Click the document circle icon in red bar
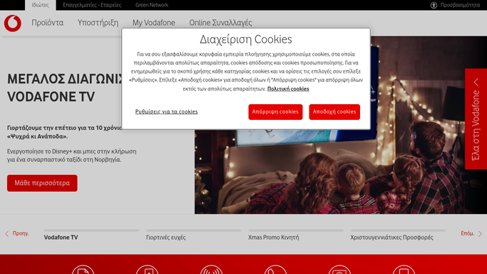This screenshot has height=274, width=487. tap(83, 270)
